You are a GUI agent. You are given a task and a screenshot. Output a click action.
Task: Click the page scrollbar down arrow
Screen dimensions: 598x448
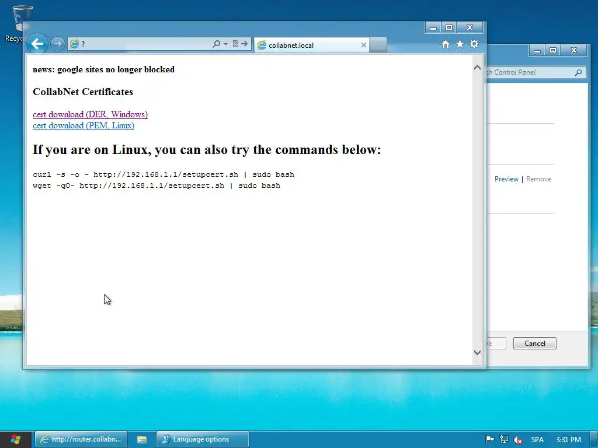click(477, 352)
